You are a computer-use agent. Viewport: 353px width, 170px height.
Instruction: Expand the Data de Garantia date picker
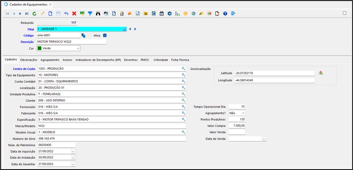click(73, 164)
